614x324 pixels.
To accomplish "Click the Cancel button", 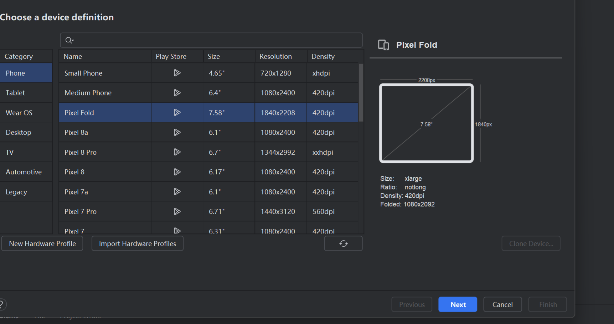I will tap(502, 304).
